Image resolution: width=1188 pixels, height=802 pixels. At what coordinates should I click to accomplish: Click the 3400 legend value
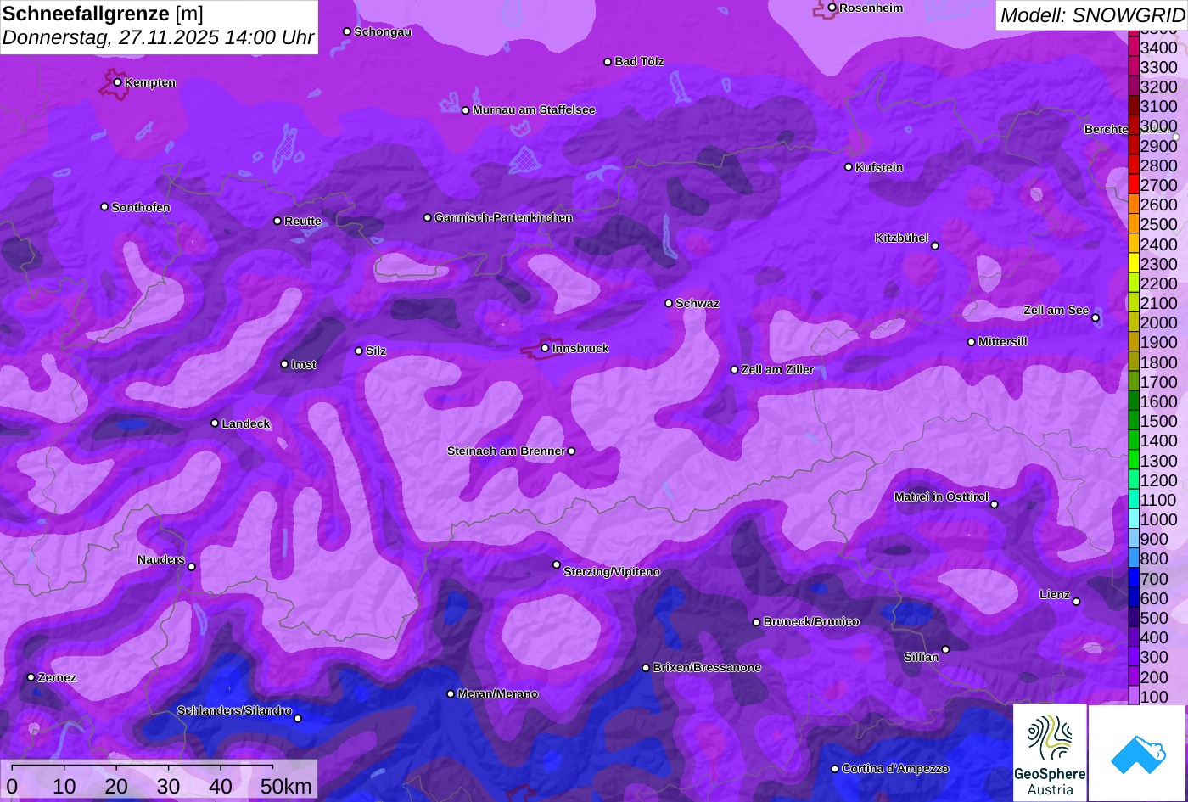(1159, 48)
